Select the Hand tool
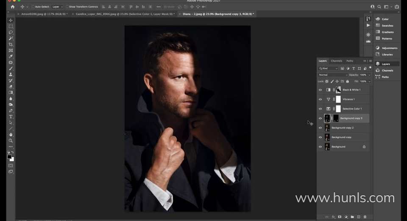The height and width of the screenshot is (221, 407). (x=11, y=135)
